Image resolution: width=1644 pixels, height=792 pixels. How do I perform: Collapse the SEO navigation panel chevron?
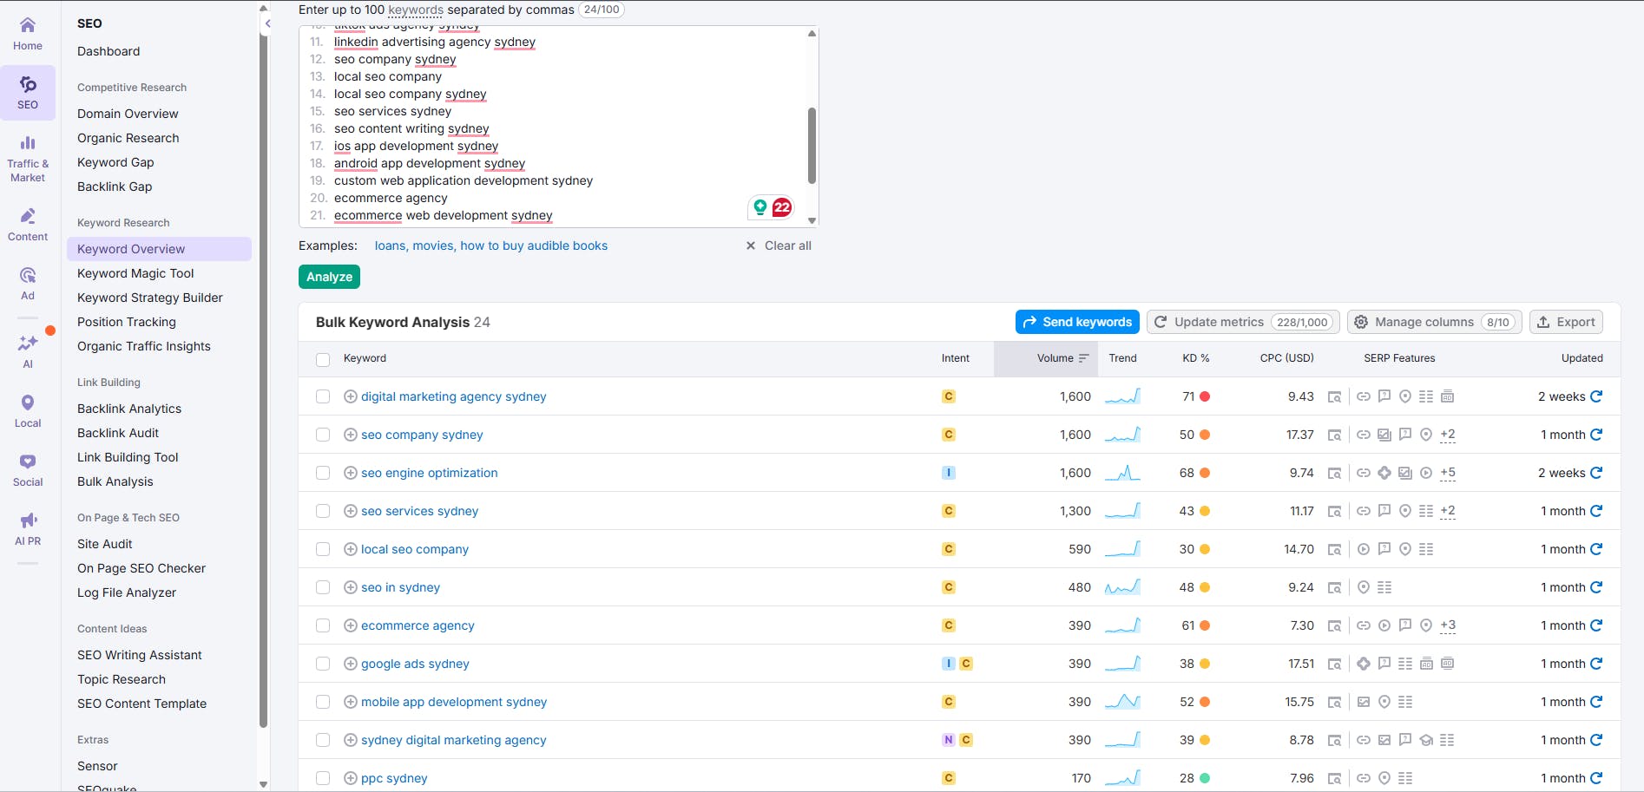coord(267,24)
